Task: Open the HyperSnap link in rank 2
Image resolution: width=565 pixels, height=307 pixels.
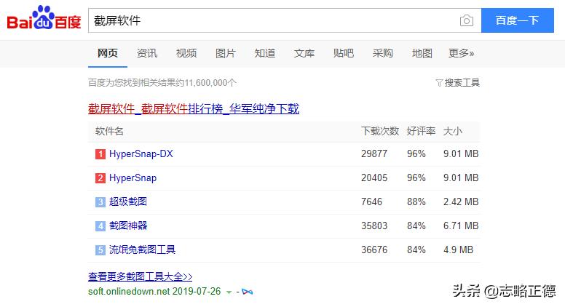Action: tap(133, 178)
